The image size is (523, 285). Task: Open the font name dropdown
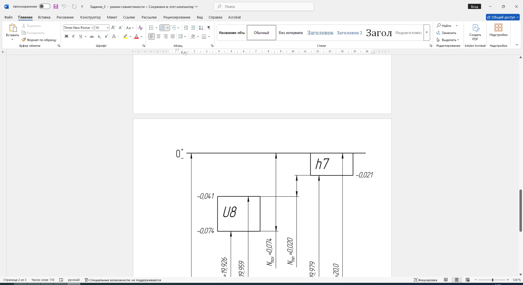coord(92,28)
